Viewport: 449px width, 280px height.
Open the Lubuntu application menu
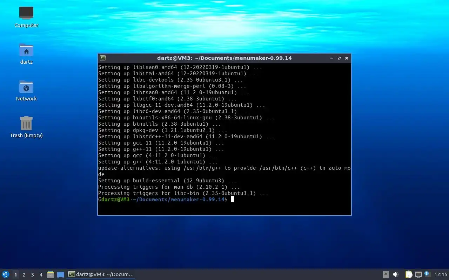point(6,274)
